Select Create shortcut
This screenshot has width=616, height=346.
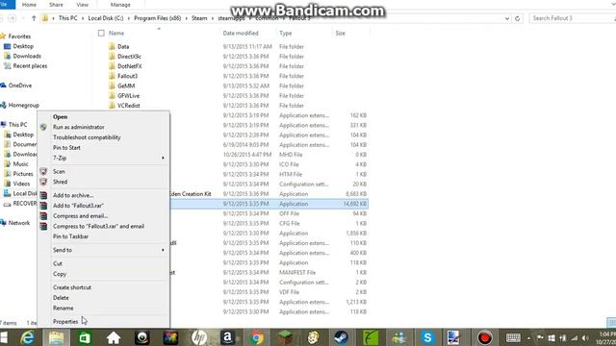(72, 287)
